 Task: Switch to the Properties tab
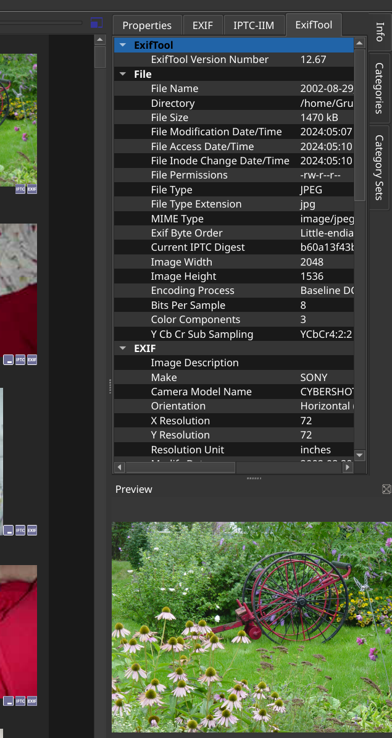click(147, 25)
